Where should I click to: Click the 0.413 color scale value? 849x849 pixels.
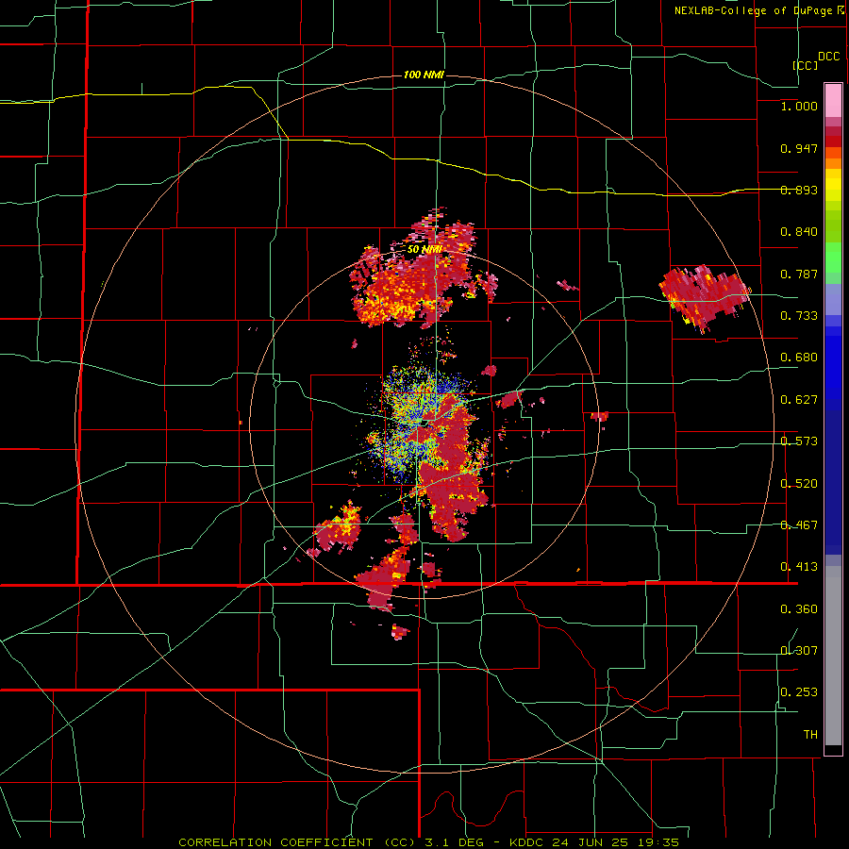(x=799, y=567)
